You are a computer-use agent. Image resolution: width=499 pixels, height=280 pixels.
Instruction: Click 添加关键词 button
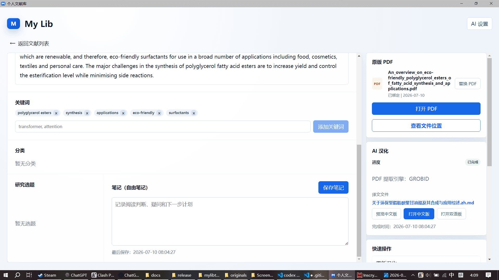(331, 127)
